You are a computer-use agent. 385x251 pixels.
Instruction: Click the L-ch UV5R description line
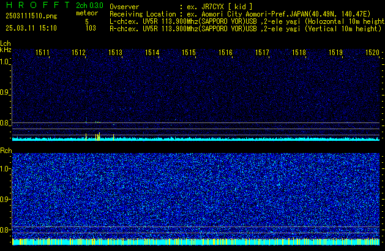[x=247, y=21]
